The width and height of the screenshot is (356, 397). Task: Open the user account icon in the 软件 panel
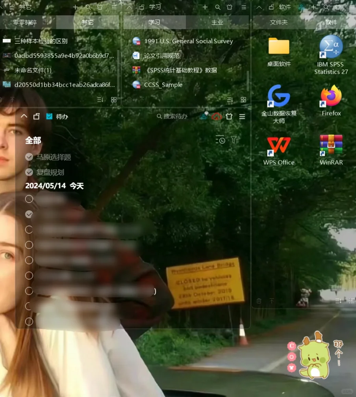[x=301, y=7]
